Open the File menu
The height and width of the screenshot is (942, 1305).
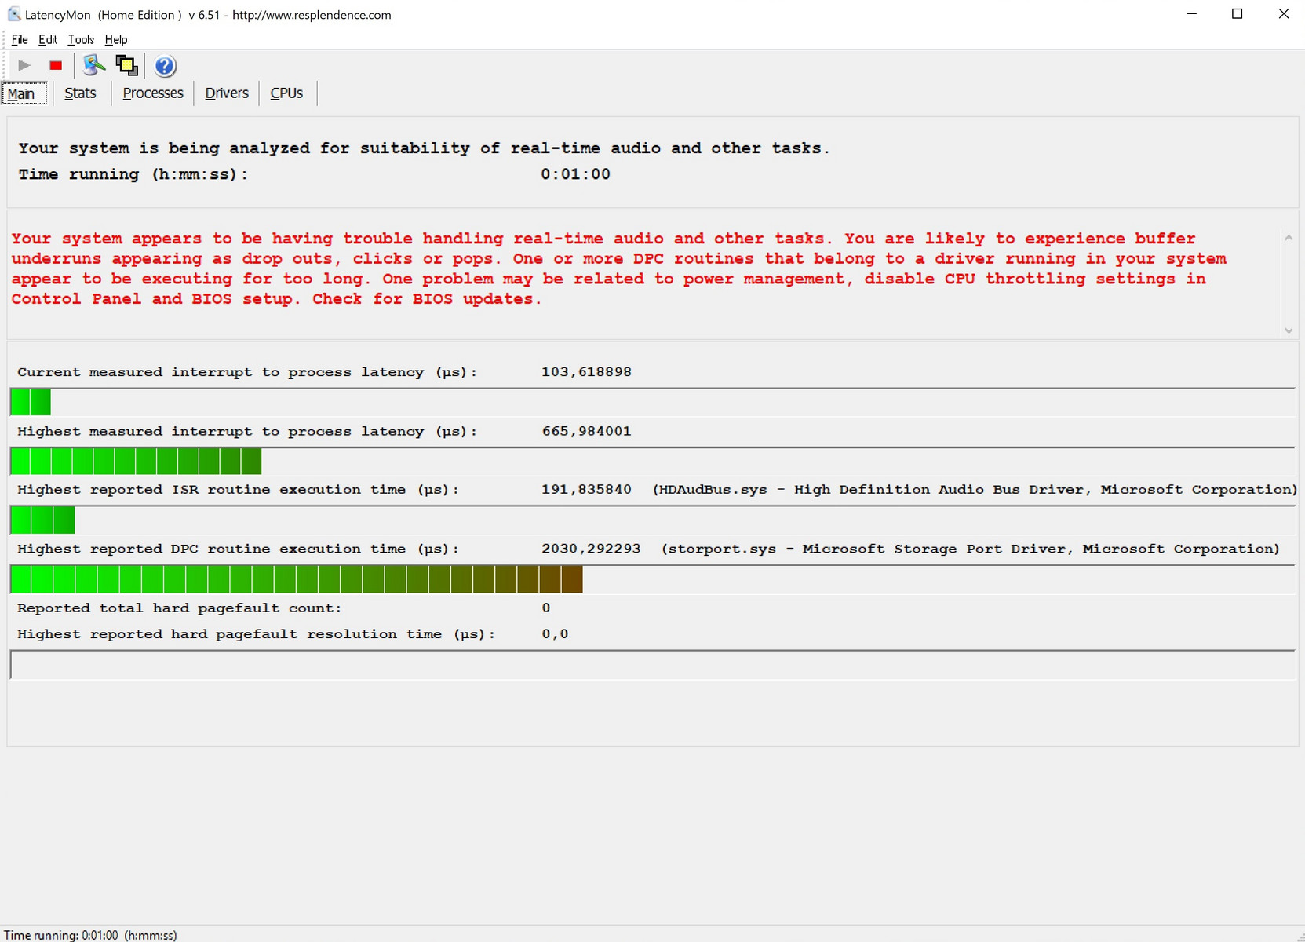(20, 39)
